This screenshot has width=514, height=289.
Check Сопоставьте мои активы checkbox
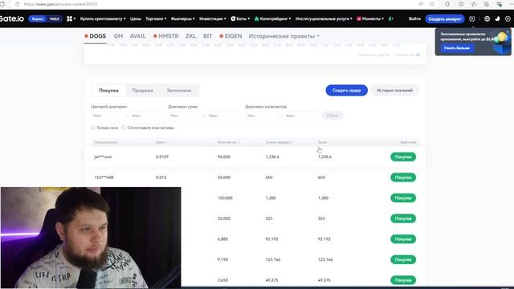click(x=123, y=128)
